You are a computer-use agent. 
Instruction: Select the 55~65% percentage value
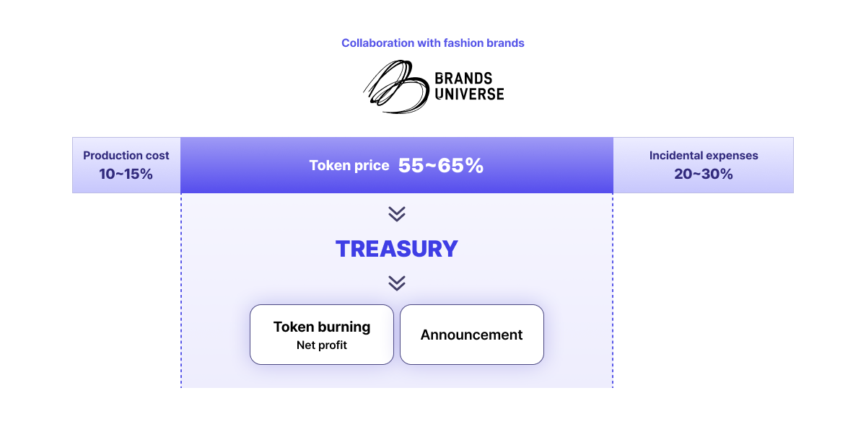[441, 166]
